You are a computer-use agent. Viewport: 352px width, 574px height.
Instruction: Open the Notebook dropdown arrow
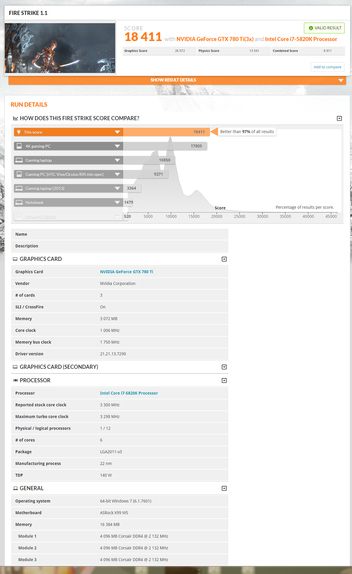(117, 202)
